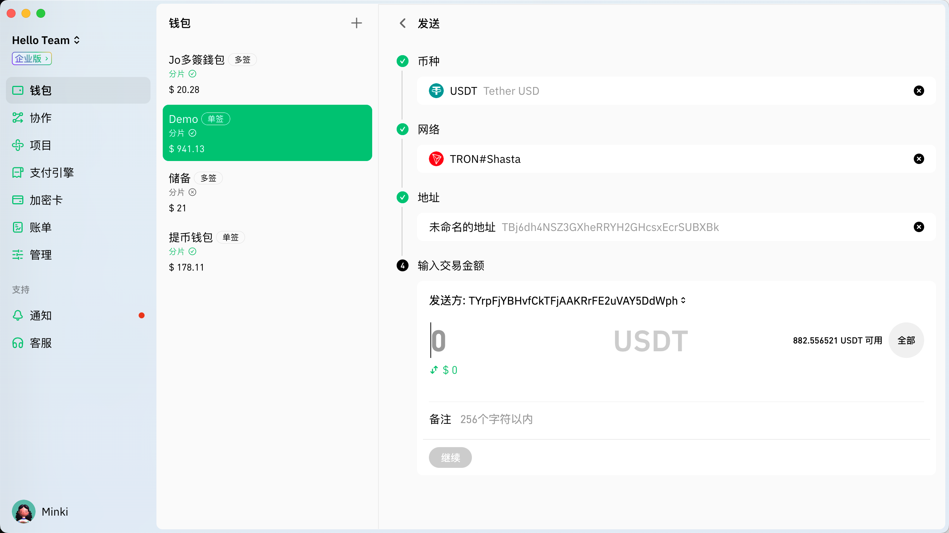
Task: Open the 企业版 plan badge
Action: tap(32, 58)
